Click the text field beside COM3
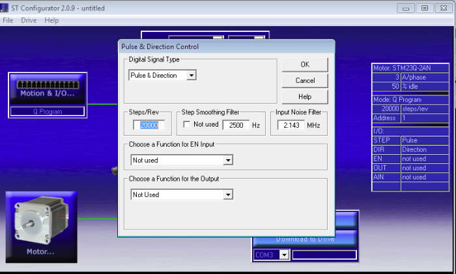 point(324,255)
